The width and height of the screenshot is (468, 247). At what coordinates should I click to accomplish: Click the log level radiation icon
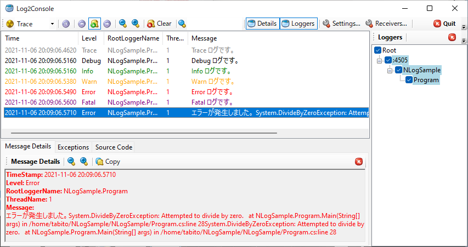[10, 24]
